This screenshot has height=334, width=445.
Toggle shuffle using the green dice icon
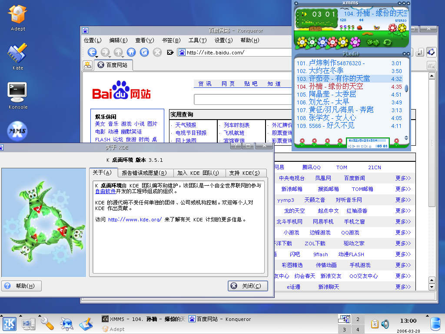(x=372, y=43)
